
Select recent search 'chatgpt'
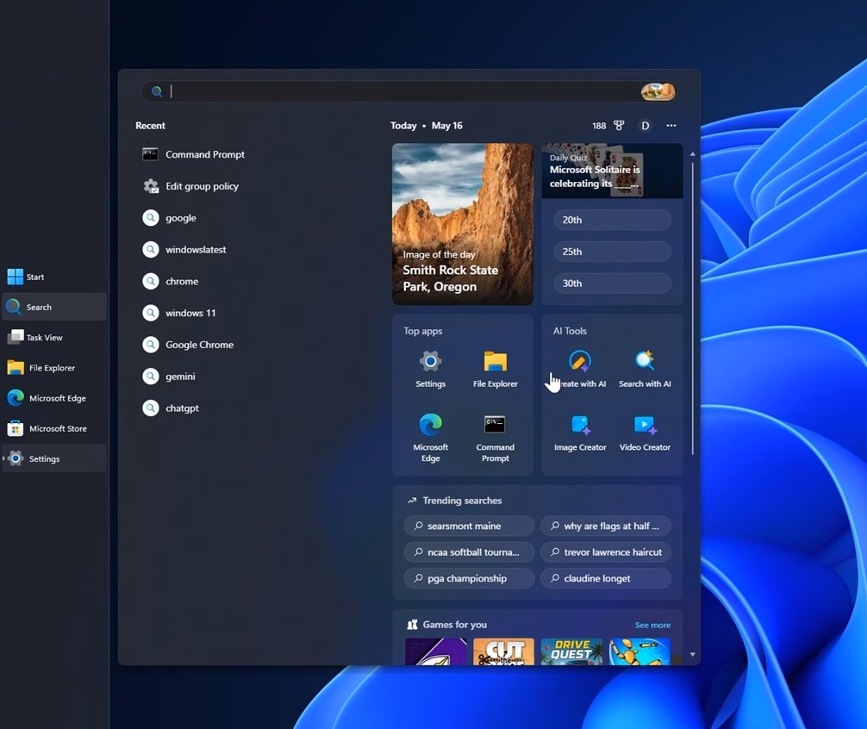pyautogui.click(x=171, y=408)
